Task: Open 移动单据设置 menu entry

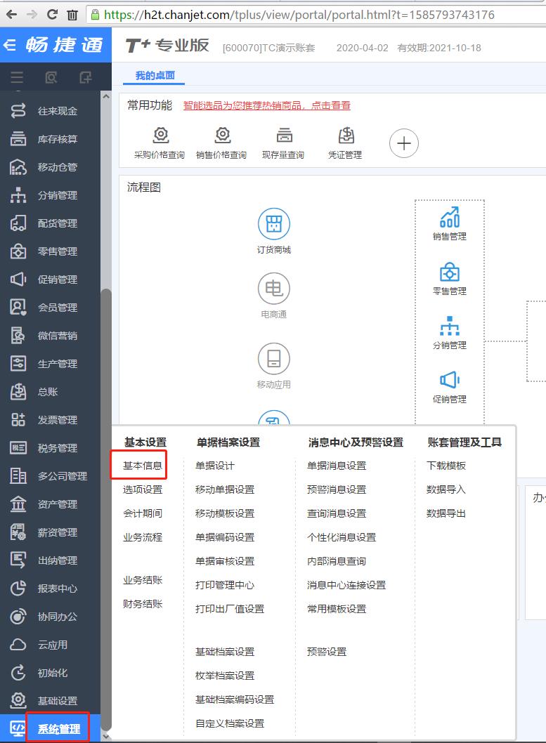Action: pos(225,489)
